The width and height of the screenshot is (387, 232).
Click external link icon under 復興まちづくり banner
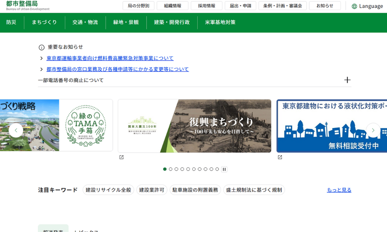pyautogui.click(x=122, y=157)
